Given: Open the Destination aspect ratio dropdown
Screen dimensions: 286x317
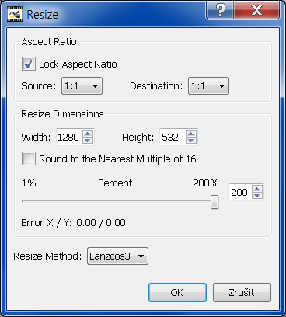Looking at the screenshot, I should coord(208,85).
